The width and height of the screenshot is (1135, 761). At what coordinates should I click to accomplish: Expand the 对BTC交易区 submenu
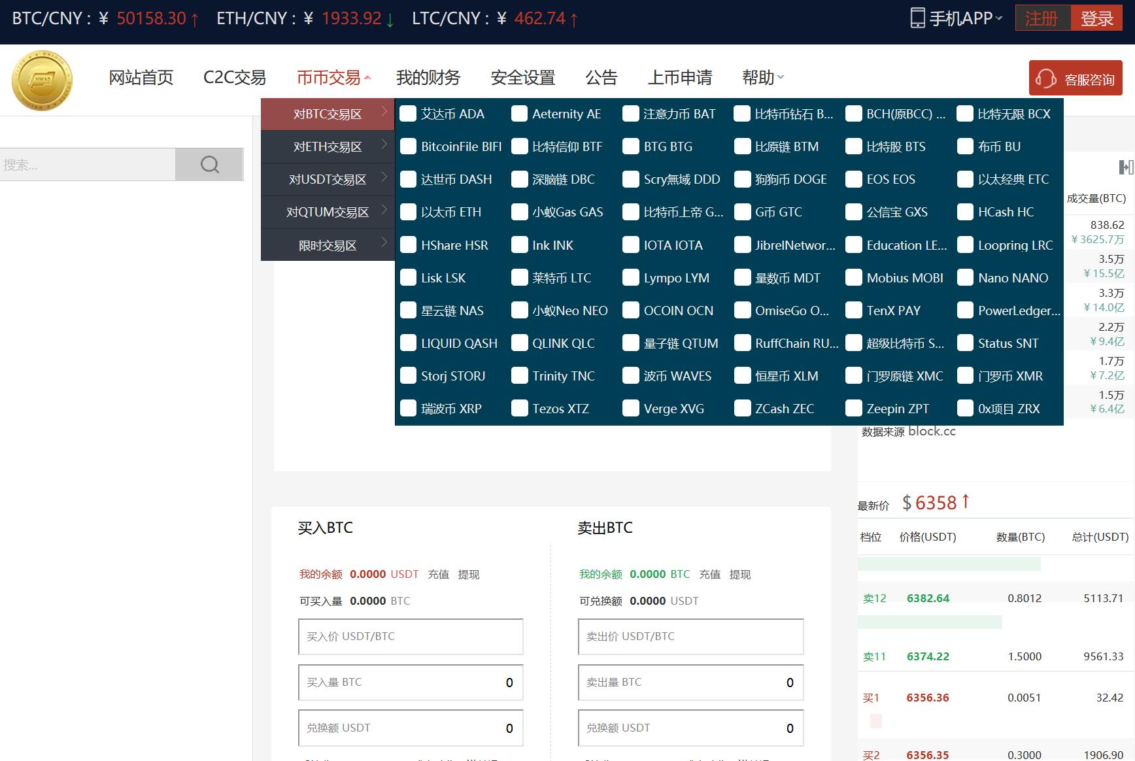point(328,114)
